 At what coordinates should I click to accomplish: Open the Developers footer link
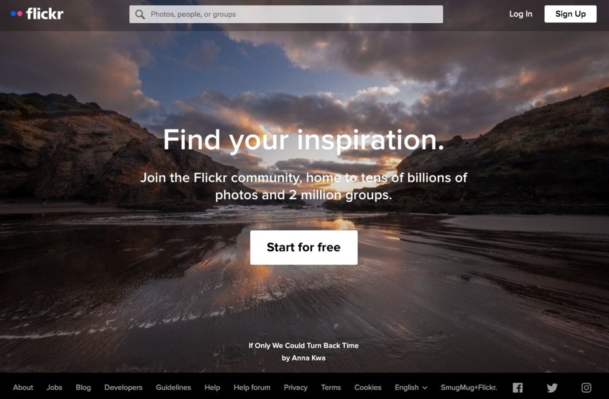[123, 388]
